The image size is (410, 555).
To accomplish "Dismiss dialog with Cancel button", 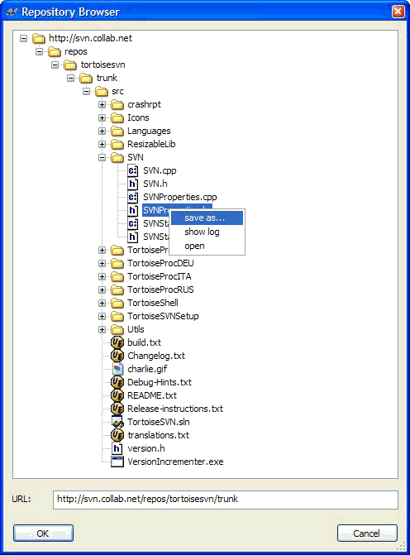I will coord(367,533).
